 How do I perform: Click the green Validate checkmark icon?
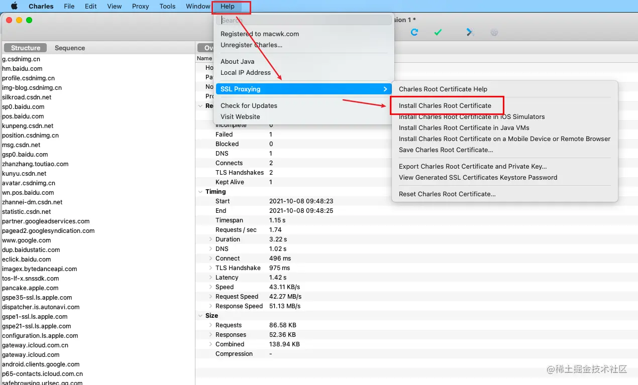(438, 32)
